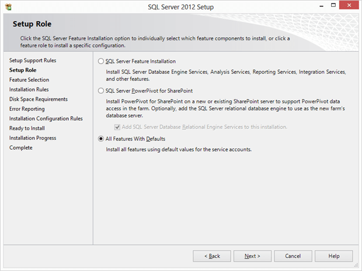
Task: Click Setup Support Rules step
Action: point(33,61)
